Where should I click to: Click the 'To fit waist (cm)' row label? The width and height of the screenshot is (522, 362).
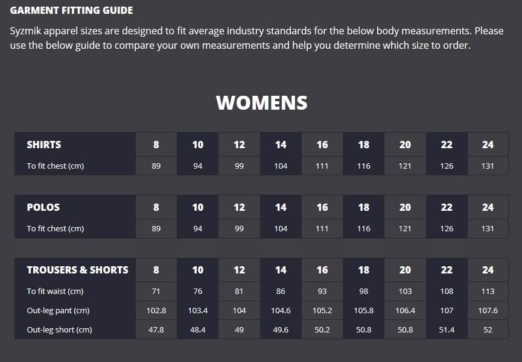coord(55,291)
